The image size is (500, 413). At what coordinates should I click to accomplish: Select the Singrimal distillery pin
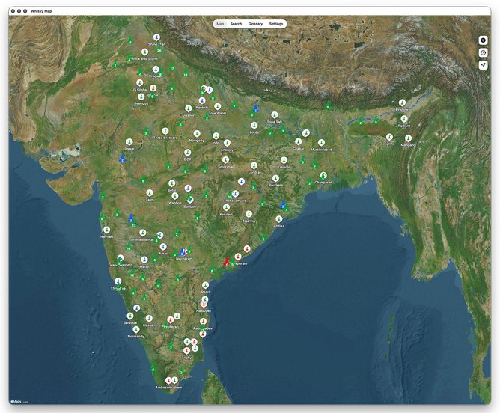226,159
